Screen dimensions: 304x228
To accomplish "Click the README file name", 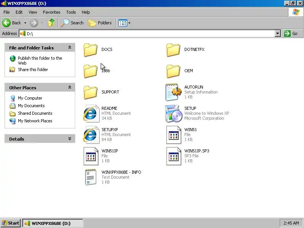I will click(109, 108).
